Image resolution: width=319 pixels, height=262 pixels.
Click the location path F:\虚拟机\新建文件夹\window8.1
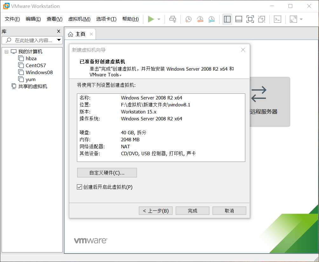(x=155, y=105)
